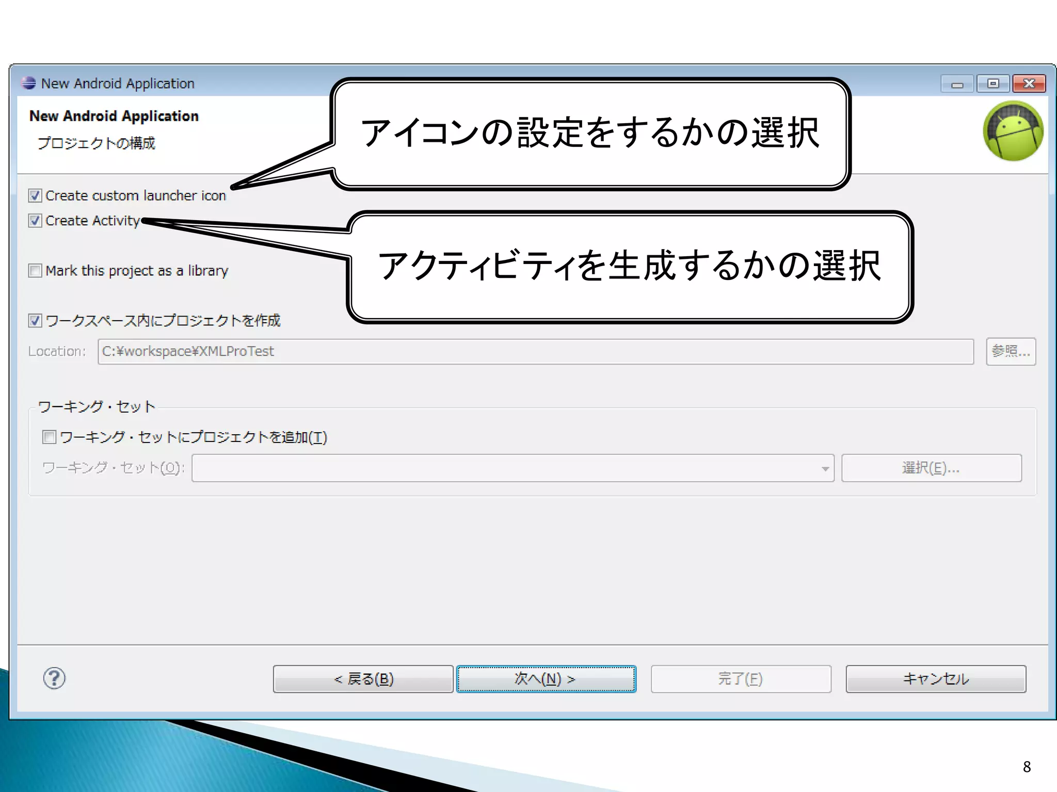Maximize the New Android Application window

pos(993,84)
